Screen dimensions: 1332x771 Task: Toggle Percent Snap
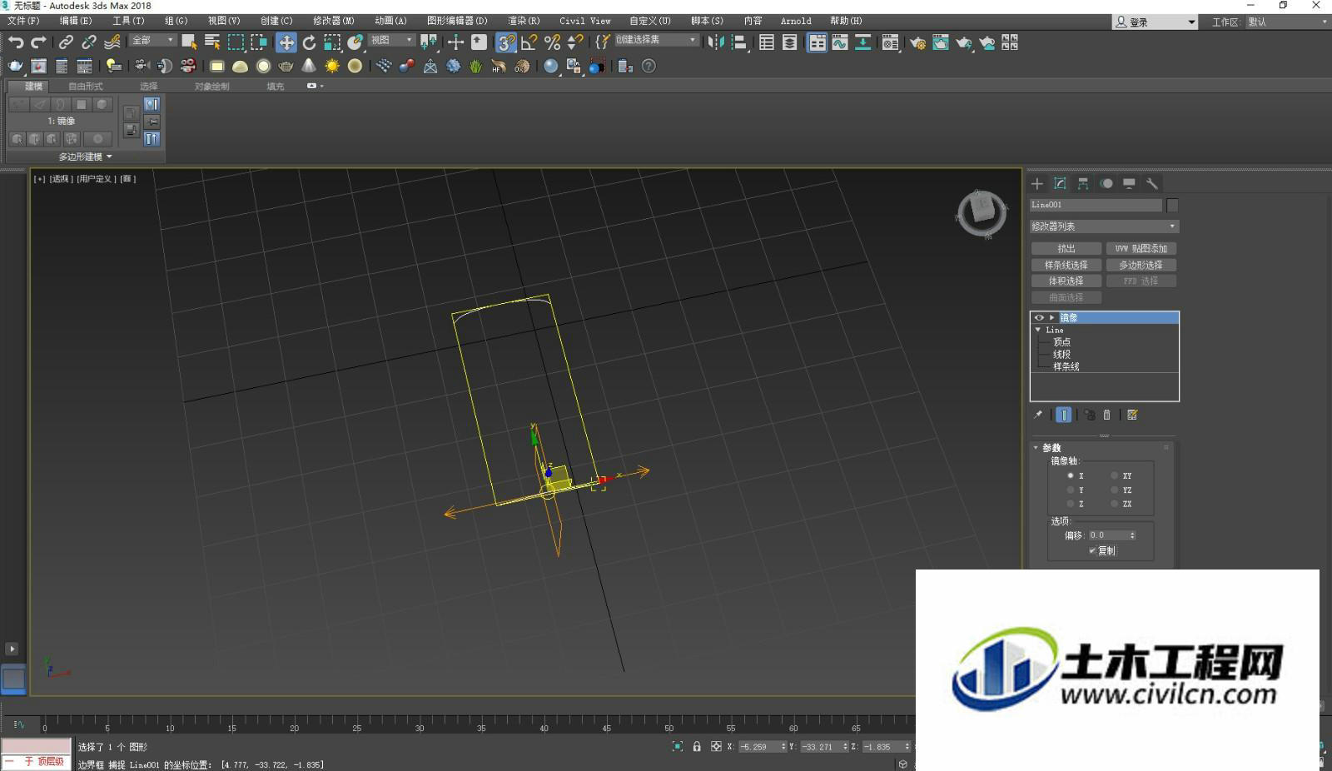click(552, 42)
